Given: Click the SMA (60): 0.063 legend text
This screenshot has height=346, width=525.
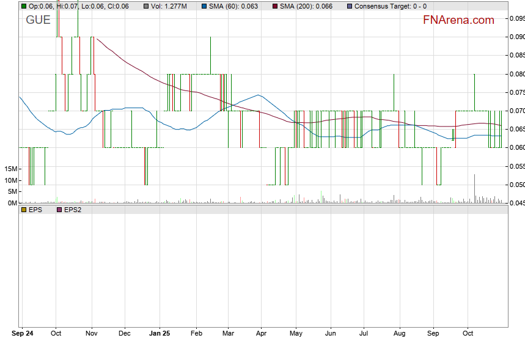Looking at the screenshot, I should 234,6.
